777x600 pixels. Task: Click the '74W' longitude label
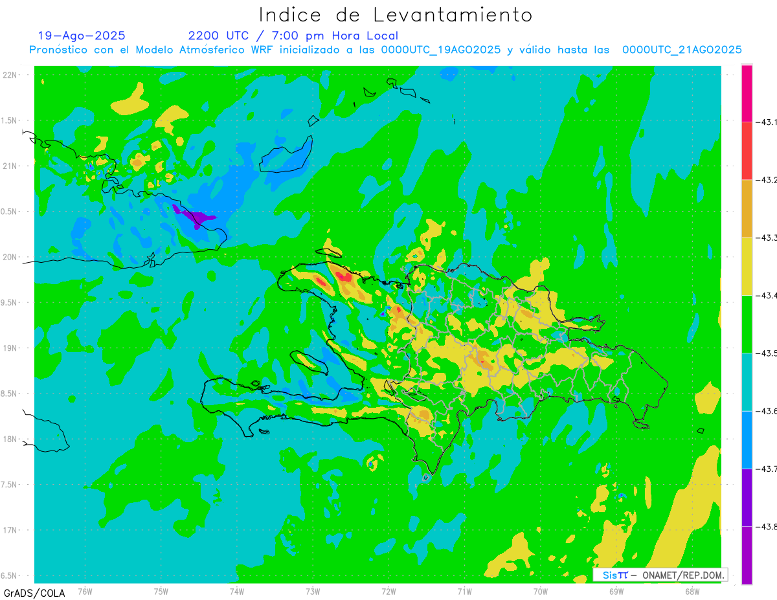(236, 591)
